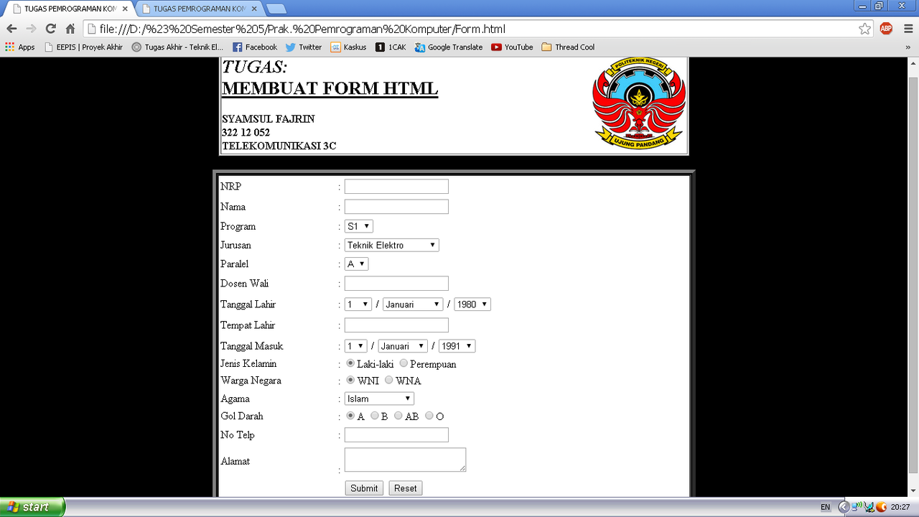
Task: Select the WNA radio button
Action: point(389,380)
